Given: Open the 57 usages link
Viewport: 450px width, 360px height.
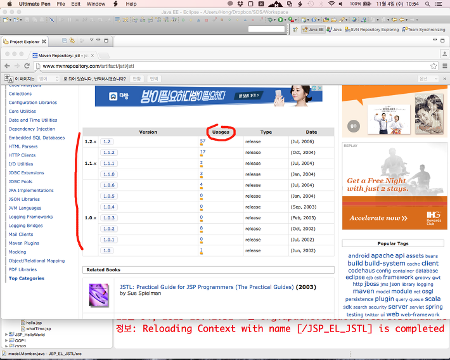Looking at the screenshot, I should [x=203, y=141].
